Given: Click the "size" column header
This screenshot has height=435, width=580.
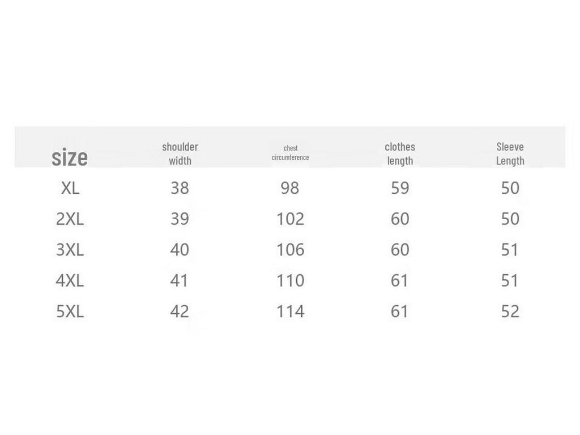Looking at the screenshot, I should (70, 157).
